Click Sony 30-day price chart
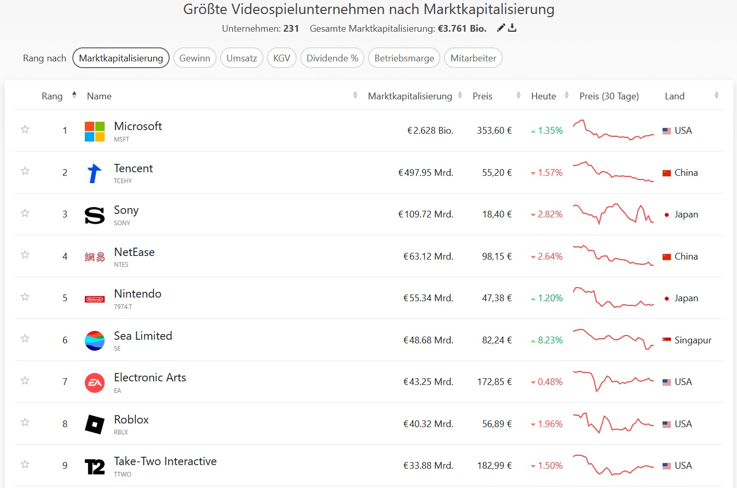737x488 pixels. coord(613,214)
